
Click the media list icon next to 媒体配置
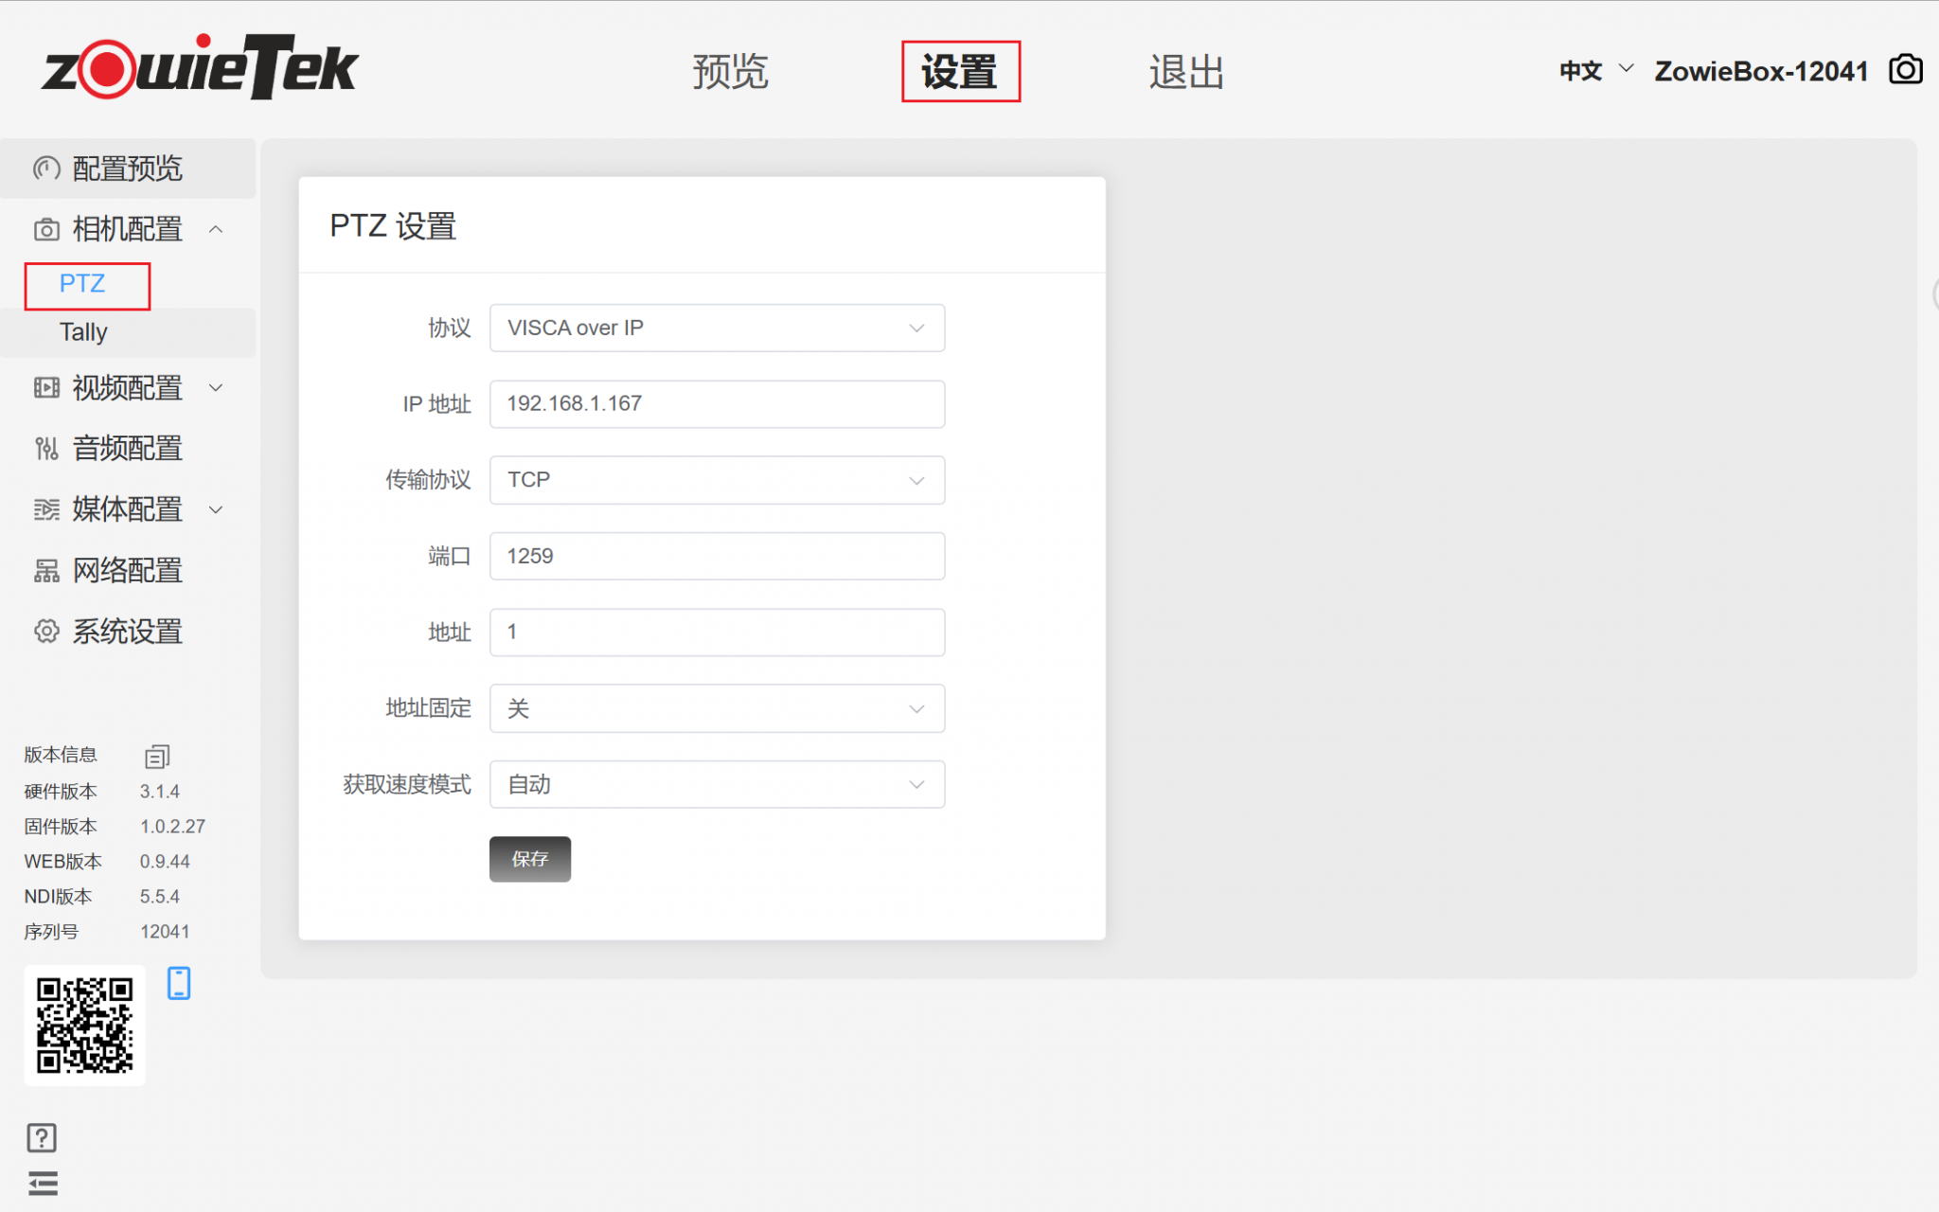[46, 509]
